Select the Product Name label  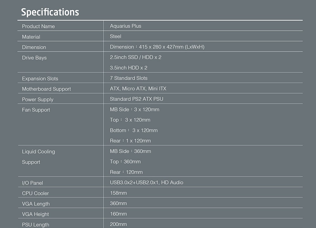tap(38, 26)
